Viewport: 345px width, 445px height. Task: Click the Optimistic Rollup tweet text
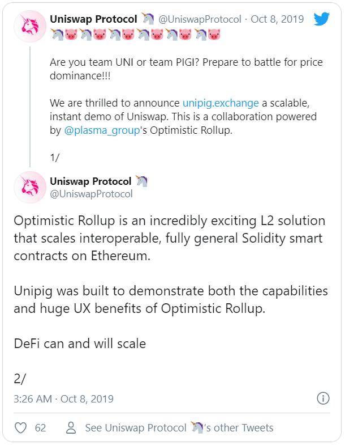(169, 238)
